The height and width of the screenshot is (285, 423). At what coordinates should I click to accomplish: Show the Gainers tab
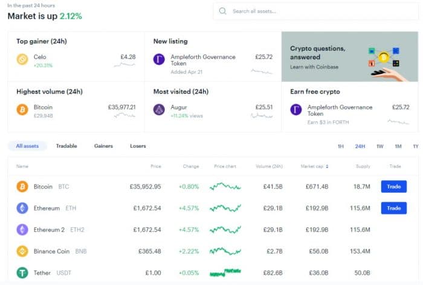click(x=103, y=146)
